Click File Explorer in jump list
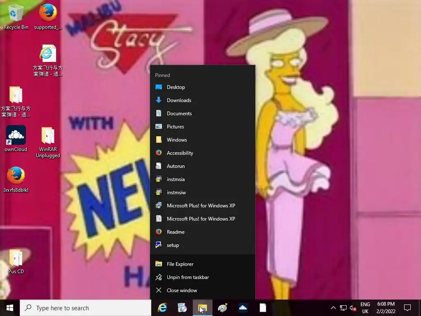This screenshot has height=316, width=421. (202, 264)
